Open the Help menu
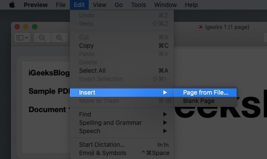The height and width of the screenshot is (159, 267). (x=191, y=5)
